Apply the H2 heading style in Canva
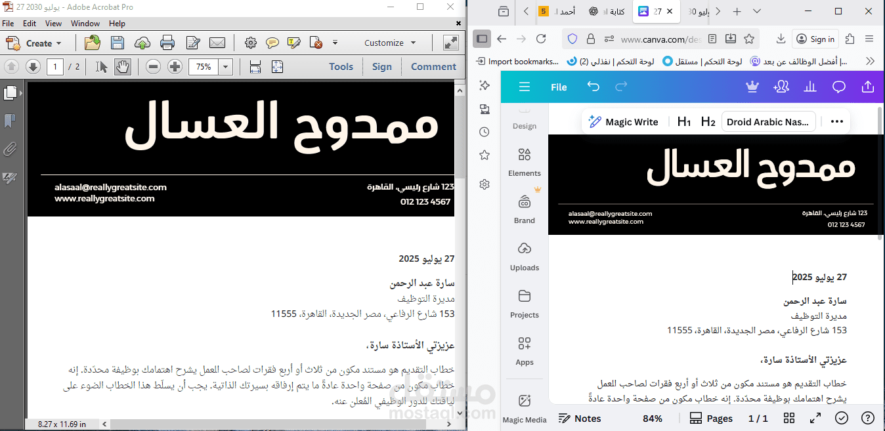This screenshot has width=885, height=431. point(708,121)
